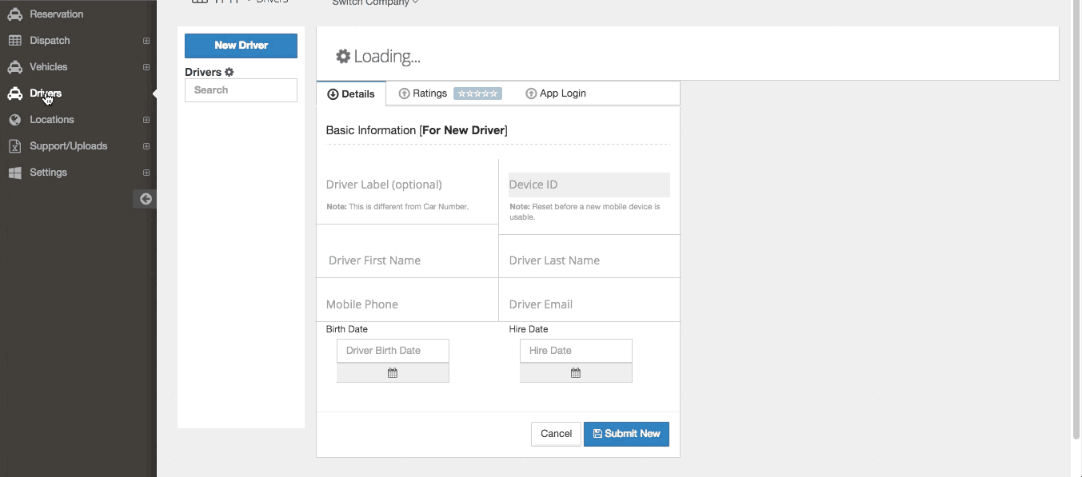Click the Drivers search box

[x=241, y=90]
